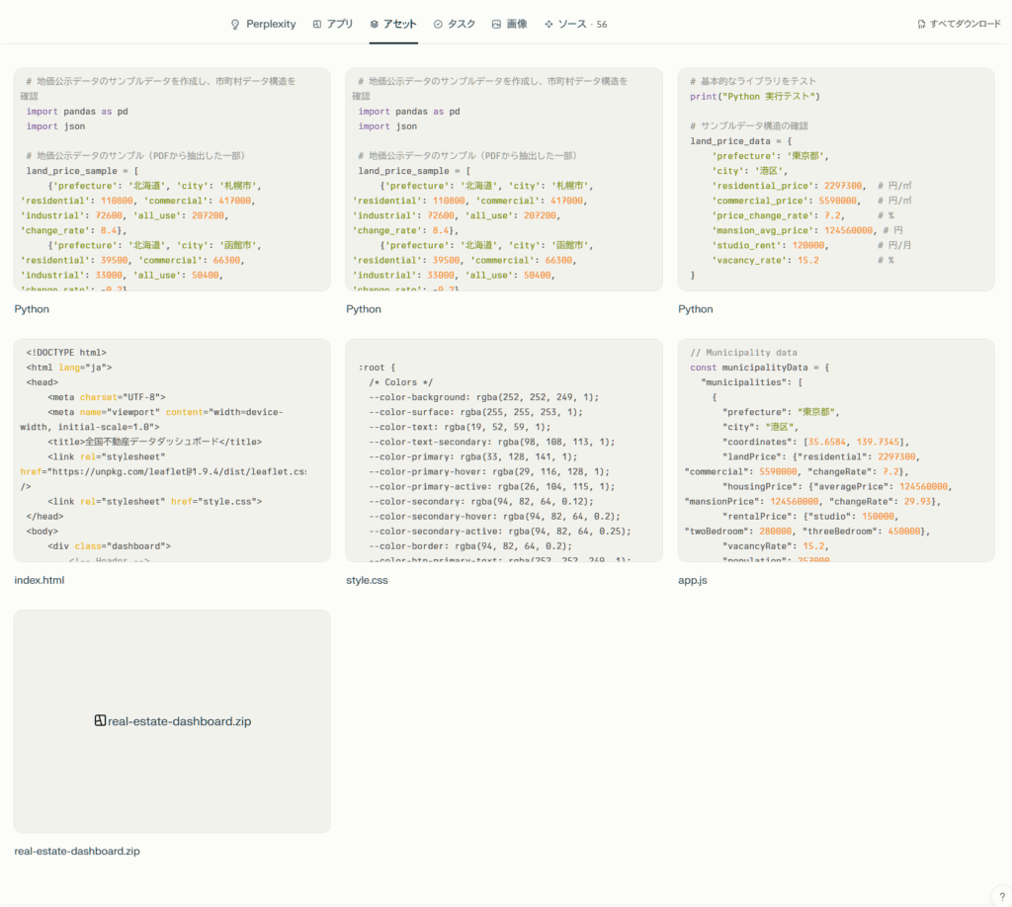Open the first Python land price snippet
The image size is (1012, 907).
172,179
